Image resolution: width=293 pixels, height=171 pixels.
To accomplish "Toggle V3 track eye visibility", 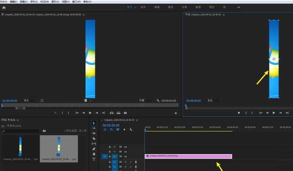I will [126, 147].
